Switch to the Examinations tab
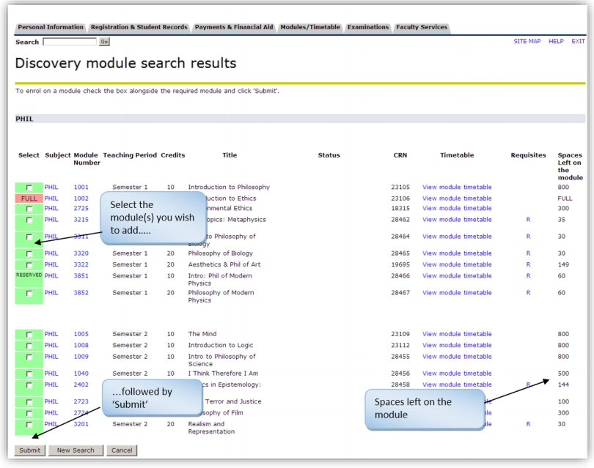Image resolution: width=594 pixels, height=468 pixels. pos(368,27)
